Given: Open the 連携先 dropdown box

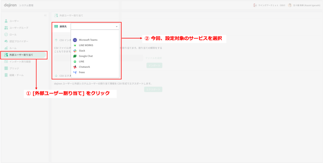Looking at the screenshot, I should point(95,26).
